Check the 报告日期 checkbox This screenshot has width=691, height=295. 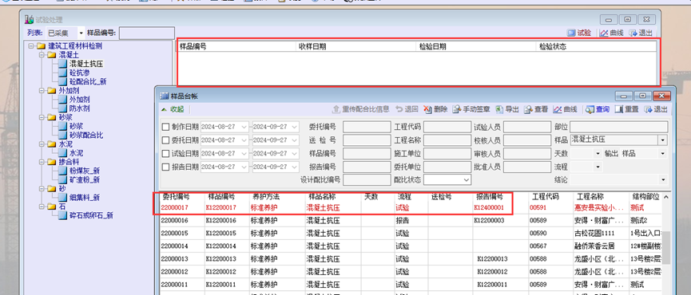pos(165,167)
